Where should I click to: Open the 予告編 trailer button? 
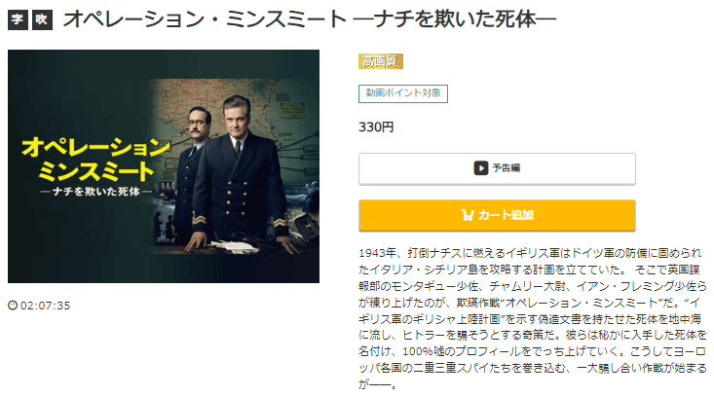click(497, 168)
